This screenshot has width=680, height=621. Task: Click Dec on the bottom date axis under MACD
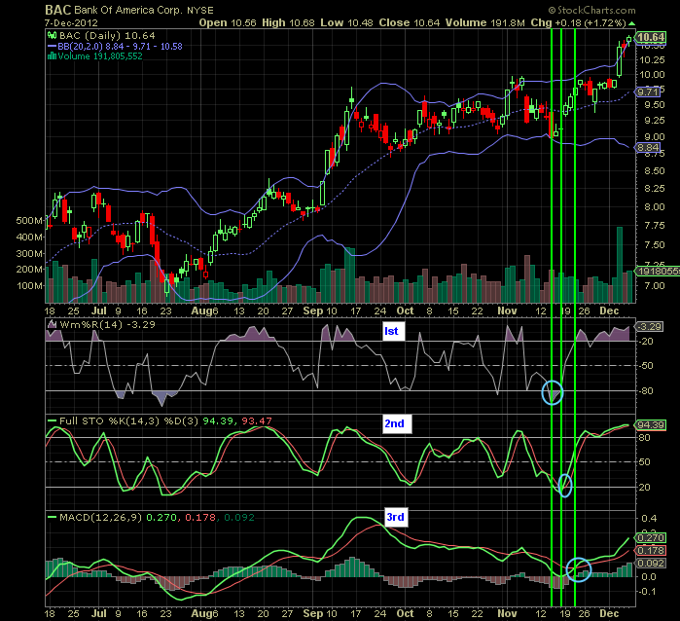[608, 613]
